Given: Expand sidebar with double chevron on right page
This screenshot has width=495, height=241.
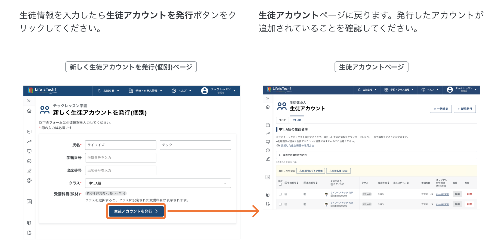Looking at the screenshot, I should (268, 98).
